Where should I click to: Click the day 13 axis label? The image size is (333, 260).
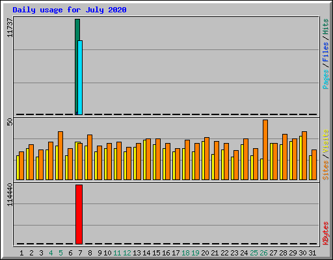pos(137,253)
